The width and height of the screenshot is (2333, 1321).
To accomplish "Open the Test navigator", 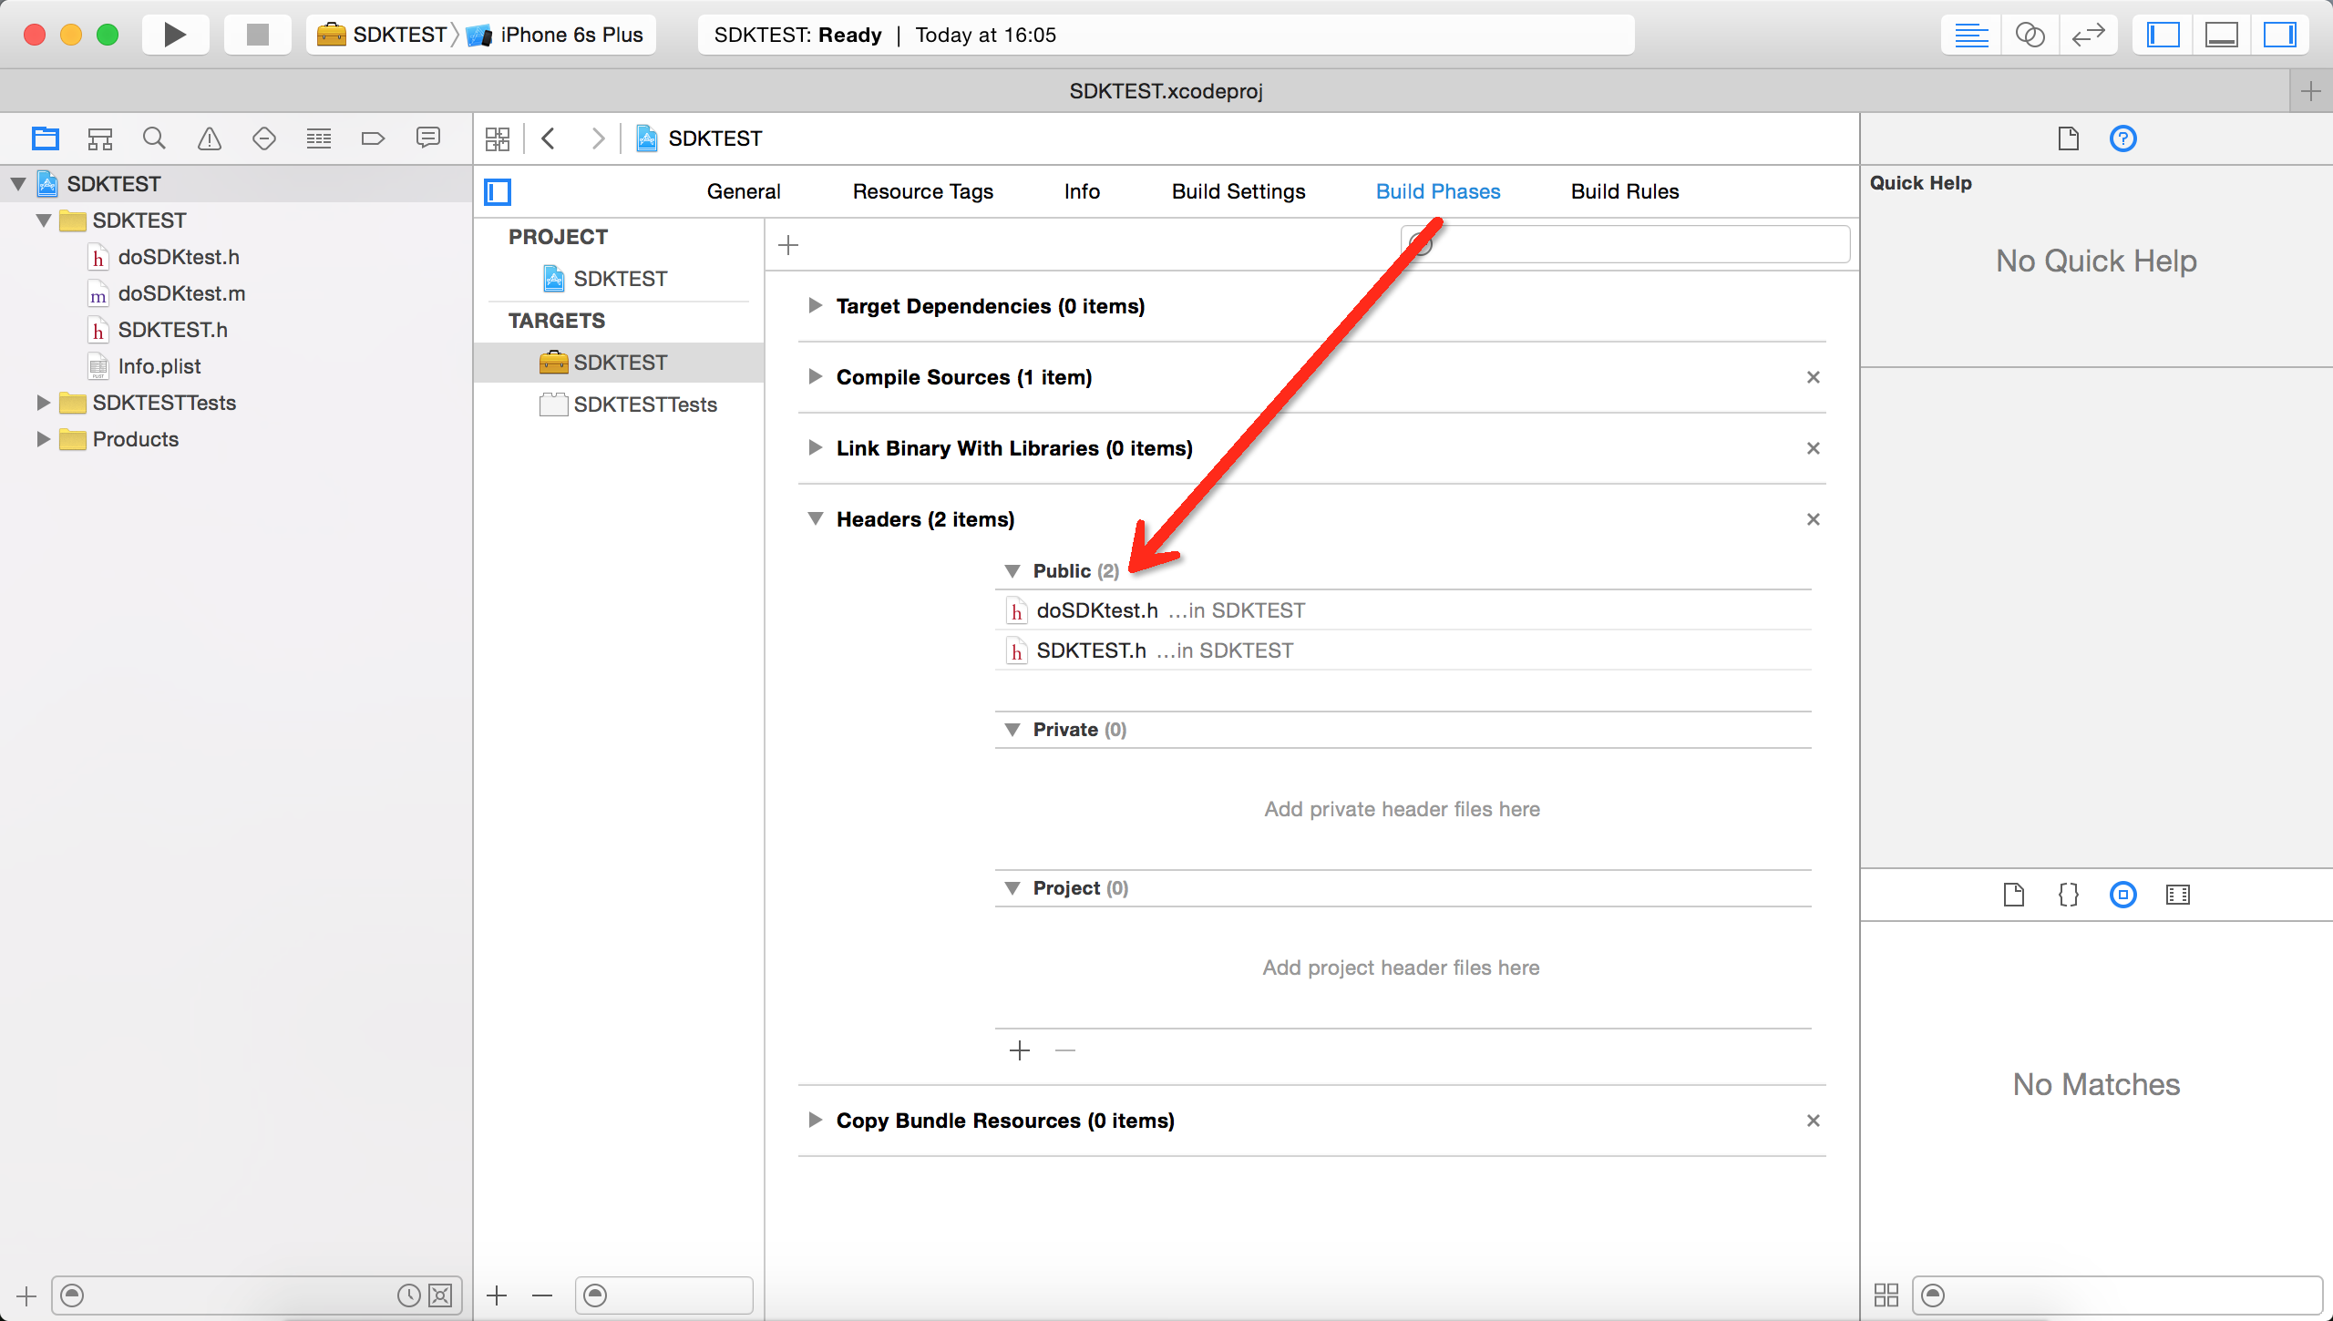I will pos(264,138).
